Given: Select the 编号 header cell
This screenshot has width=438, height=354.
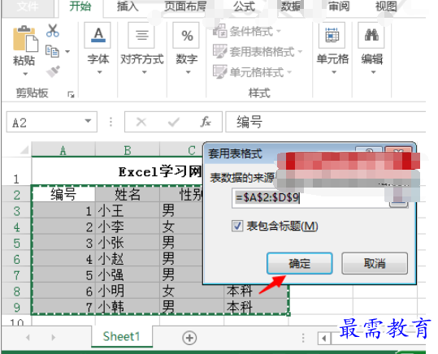Looking at the screenshot, I should (x=63, y=194).
